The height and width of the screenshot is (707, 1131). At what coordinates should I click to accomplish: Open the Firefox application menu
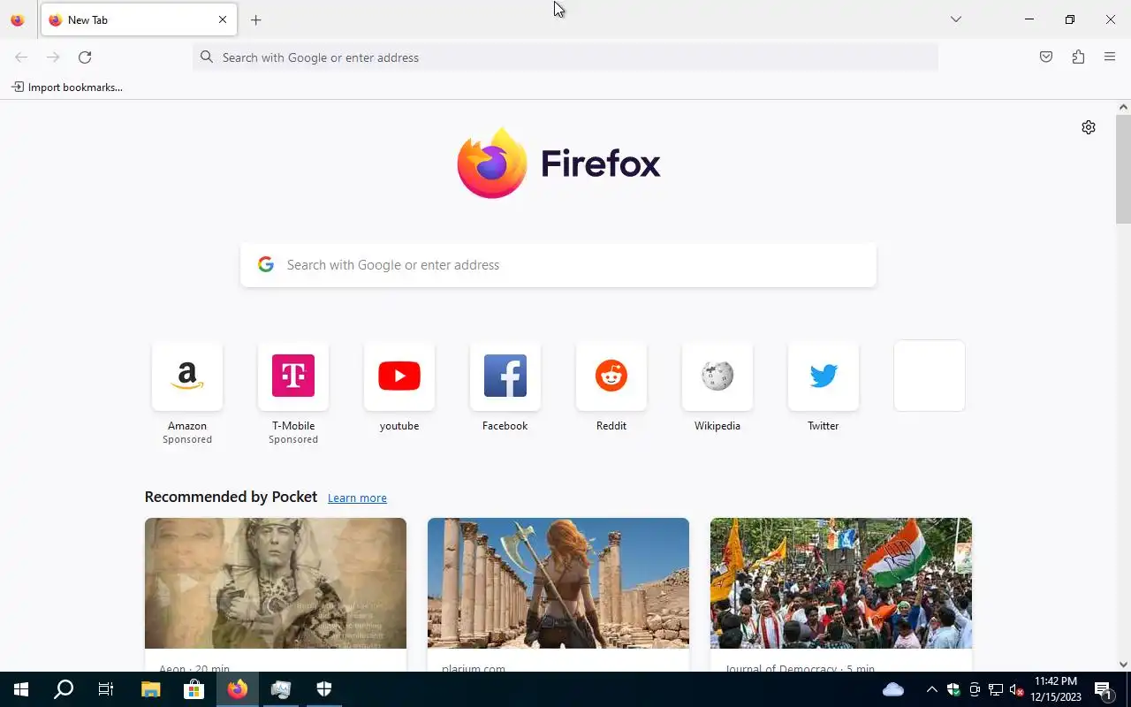point(1110,57)
